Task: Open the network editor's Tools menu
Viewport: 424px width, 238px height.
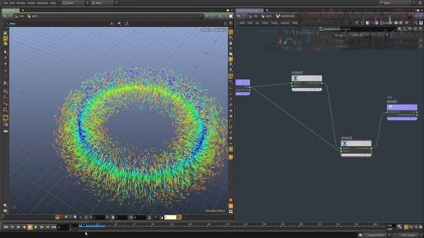Action: pos(274,23)
